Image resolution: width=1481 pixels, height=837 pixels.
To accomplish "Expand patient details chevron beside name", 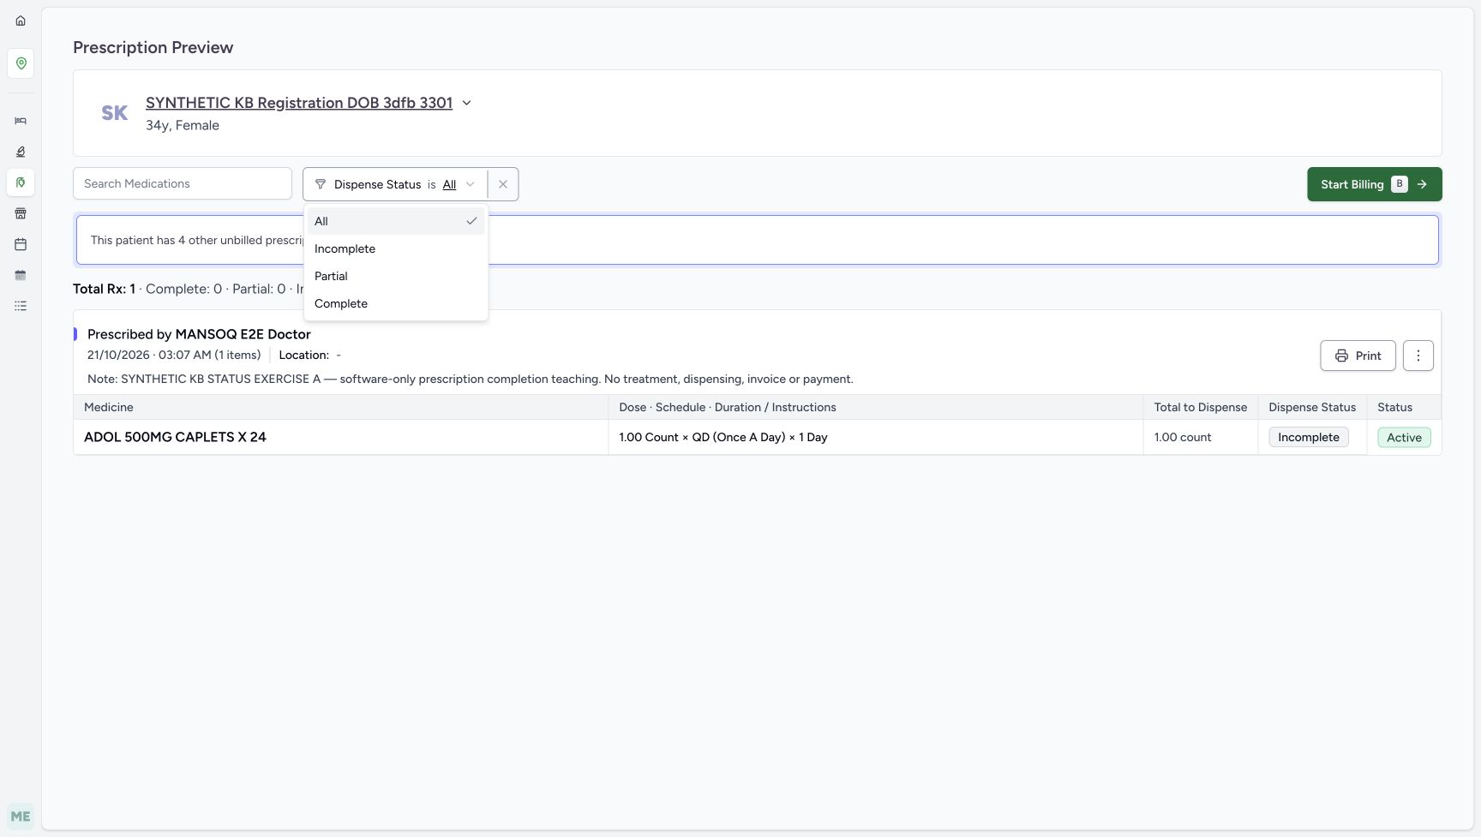I will coord(467,103).
